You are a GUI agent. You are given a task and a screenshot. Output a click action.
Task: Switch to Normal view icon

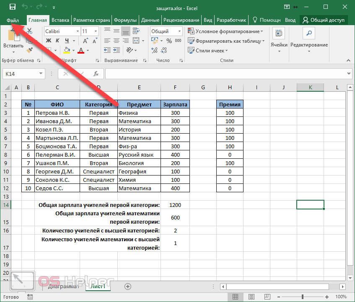point(236,297)
